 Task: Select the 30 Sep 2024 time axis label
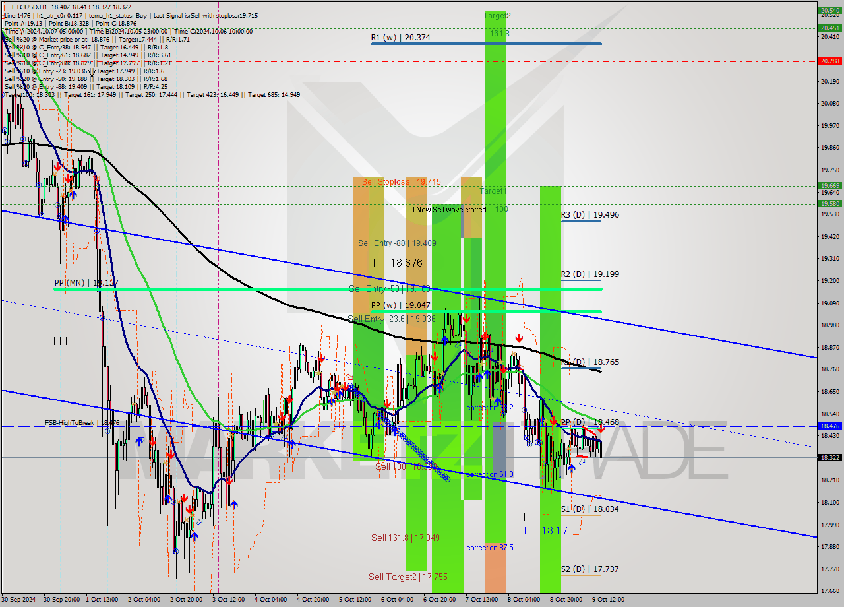19,600
